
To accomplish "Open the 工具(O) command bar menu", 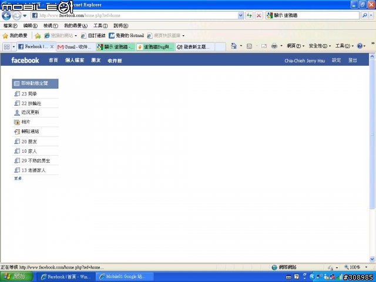I will point(344,46).
